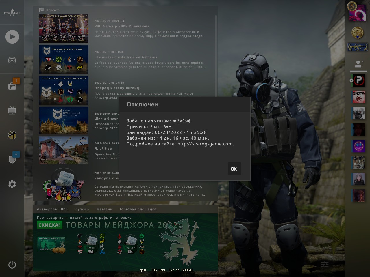Open the stats circular badge icon

[x=12, y=135]
